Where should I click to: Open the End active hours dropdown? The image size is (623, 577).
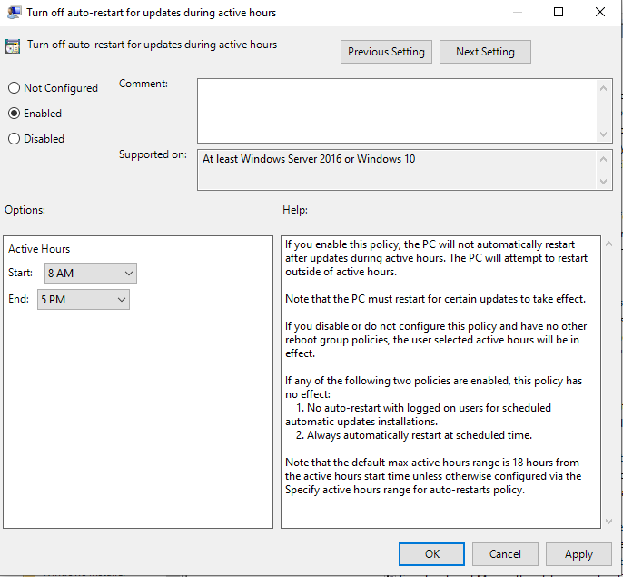pyautogui.click(x=84, y=300)
